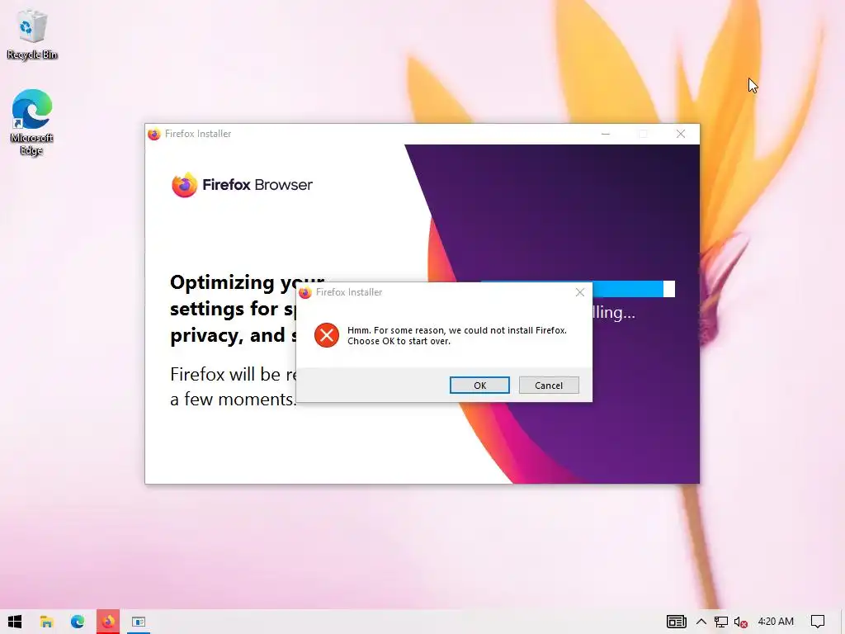Cancel the Firefox install error dialog
This screenshot has width=845, height=634.
[549, 386]
